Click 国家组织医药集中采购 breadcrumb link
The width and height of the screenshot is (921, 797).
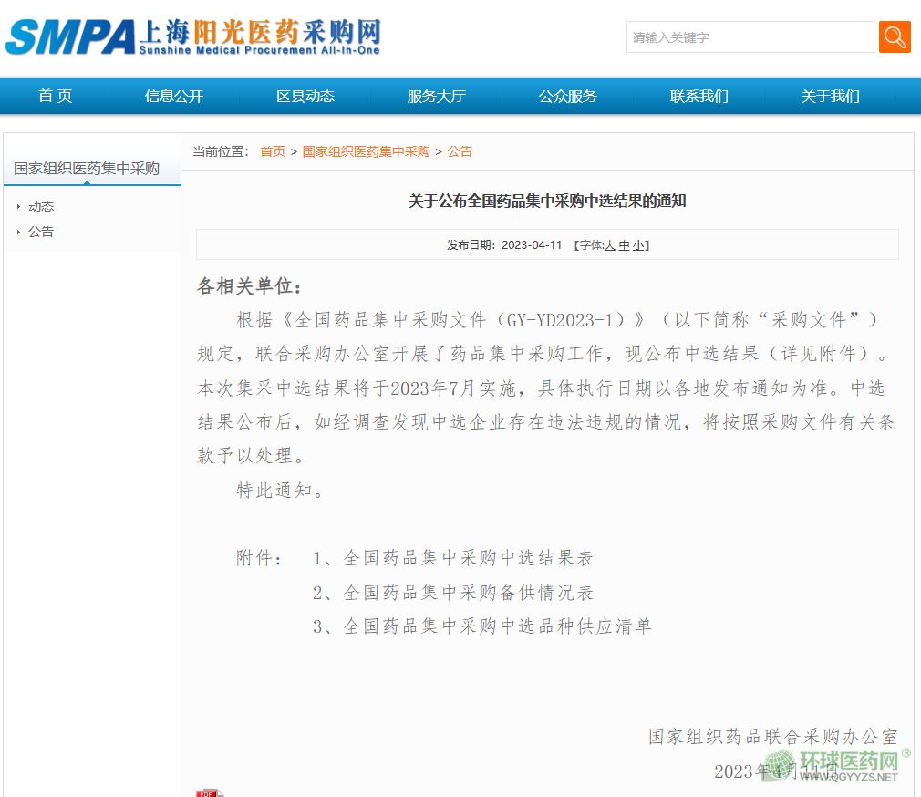click(366, 151)
